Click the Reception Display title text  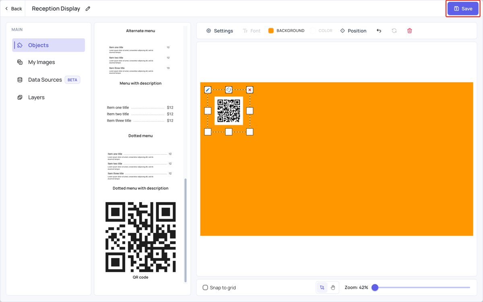pos(56,8)
